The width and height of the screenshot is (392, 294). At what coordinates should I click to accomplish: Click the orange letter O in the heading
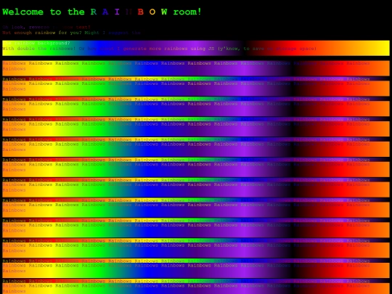(x=152, y=12)
